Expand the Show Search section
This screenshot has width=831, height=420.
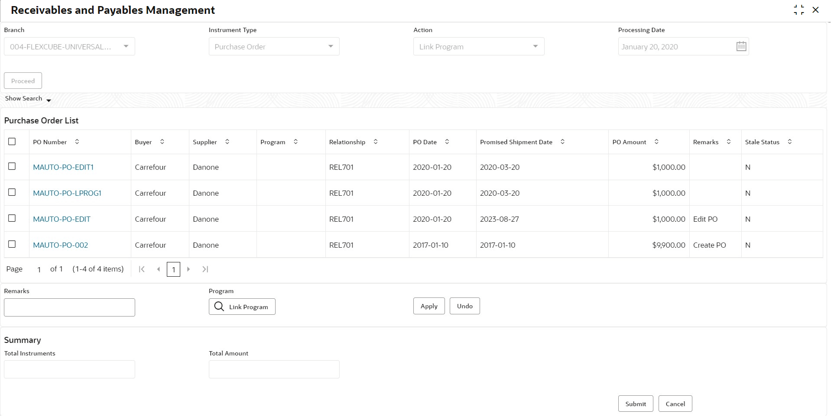[28, 99]
